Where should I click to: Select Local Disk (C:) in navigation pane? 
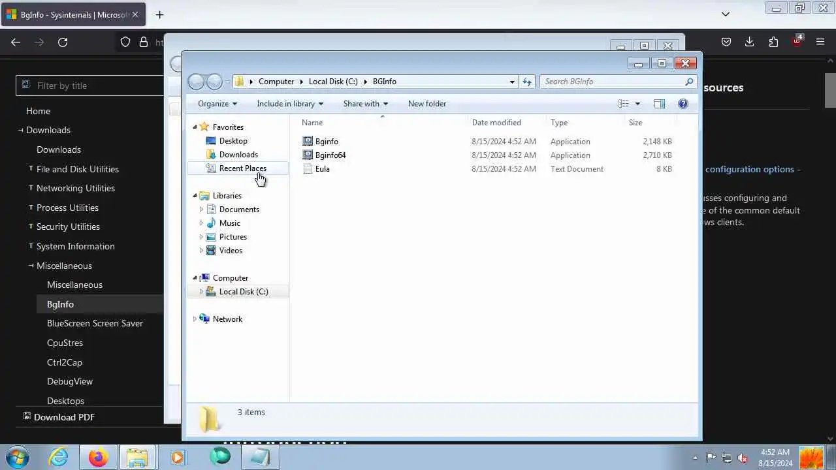pyautogui.click(x=243, y=292)
